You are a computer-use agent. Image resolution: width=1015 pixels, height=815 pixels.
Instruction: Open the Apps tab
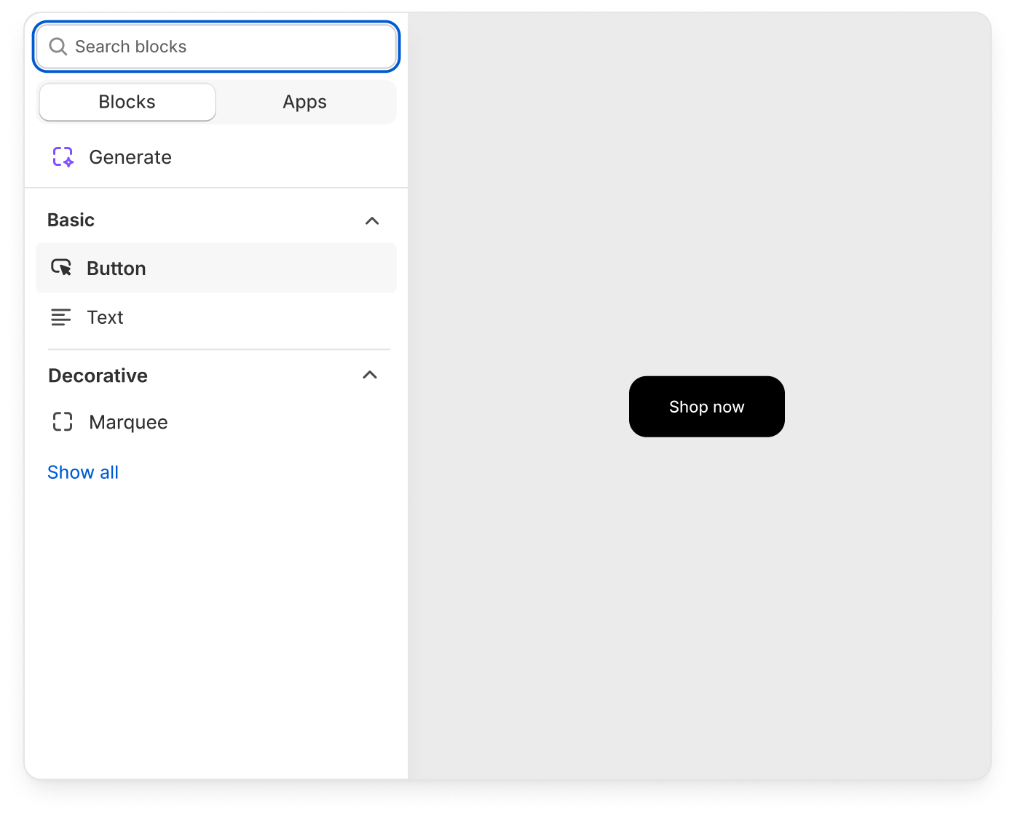coord(304,102)
